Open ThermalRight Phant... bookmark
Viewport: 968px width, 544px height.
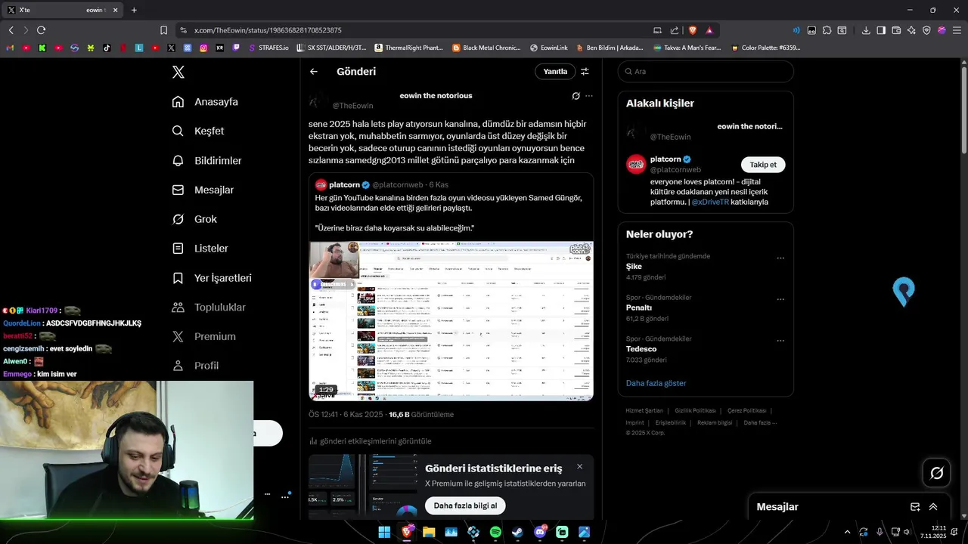[409, 48]
